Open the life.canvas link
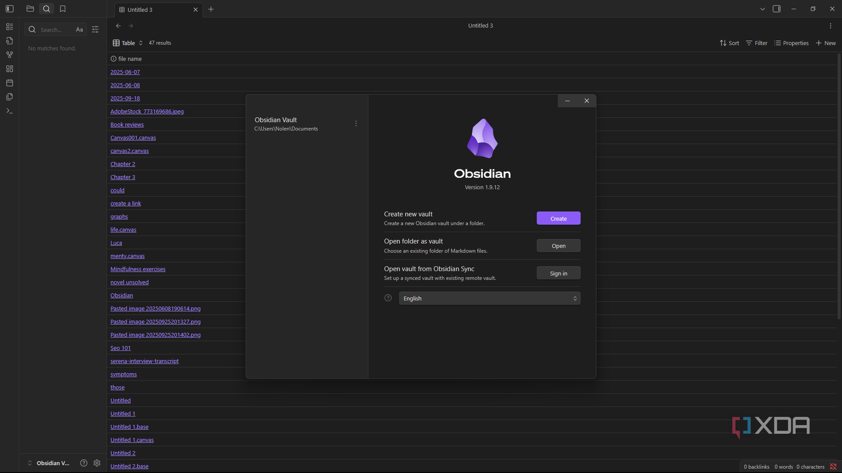This screenshot has width=842, height=473. pyautogui.click(x=123, y=229)
